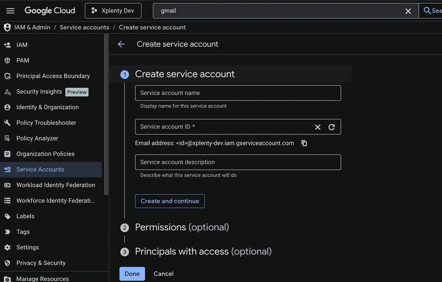The height and width of the screenshot is (282, 442).
Task: Click the IAM sidebar icon
Action: pos(7,45)
